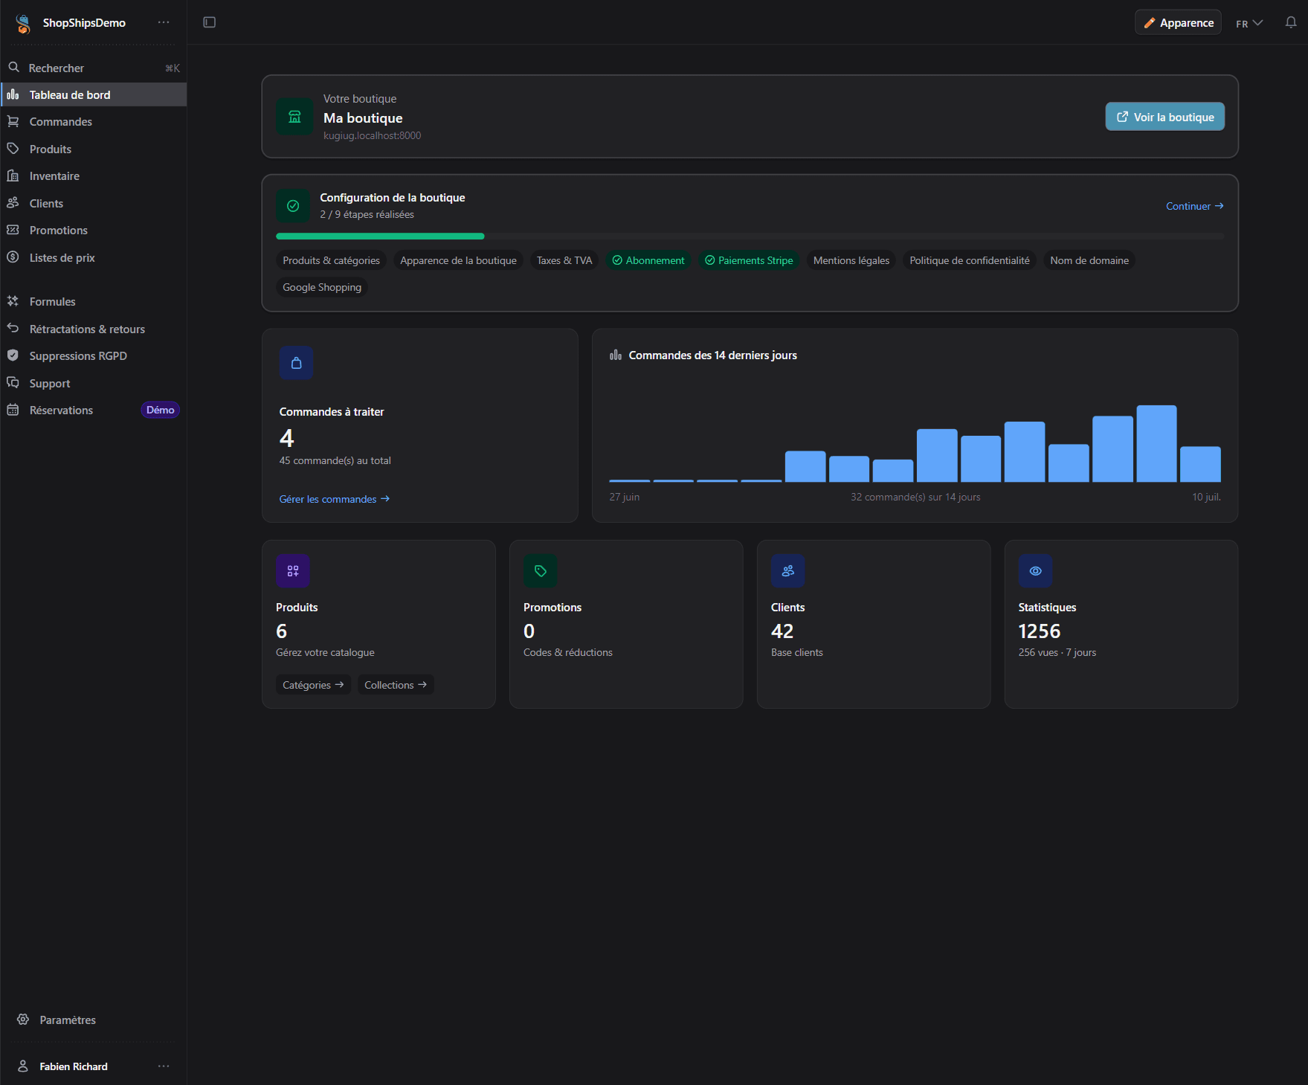Click the Listes de prix icon
1308x1085 pixels.
[13, 257]
